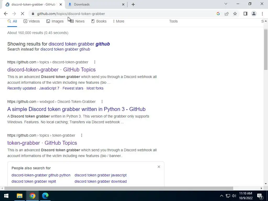Open the Fewest stars sitelink
268x201 pixels.
pyautogui.click(x=73, y=88)
